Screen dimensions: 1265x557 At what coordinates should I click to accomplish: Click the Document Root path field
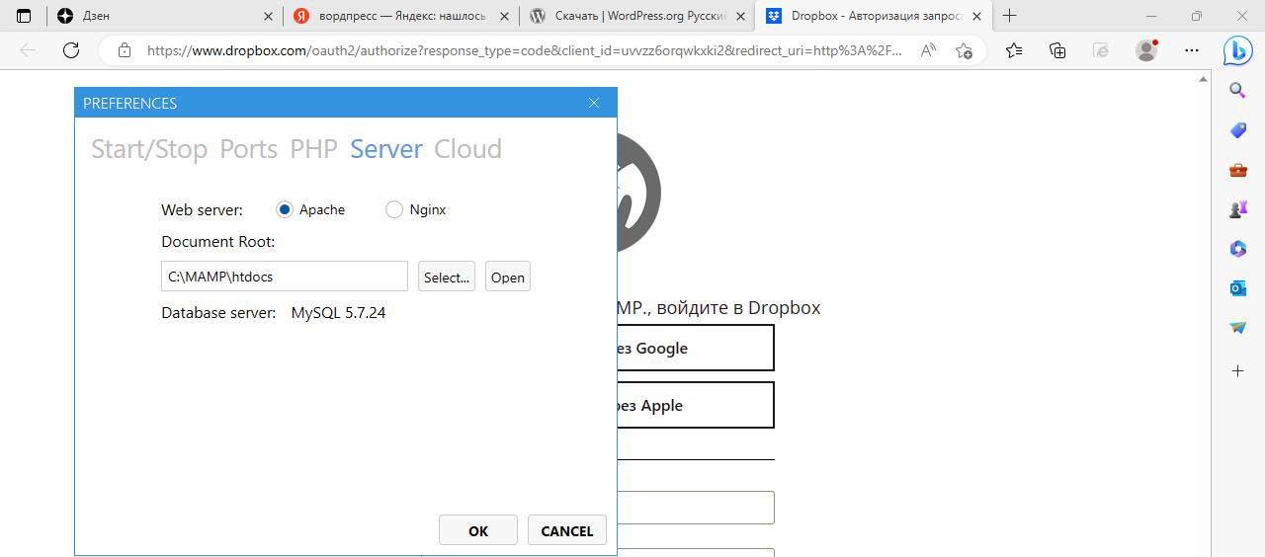coord(284,277)
